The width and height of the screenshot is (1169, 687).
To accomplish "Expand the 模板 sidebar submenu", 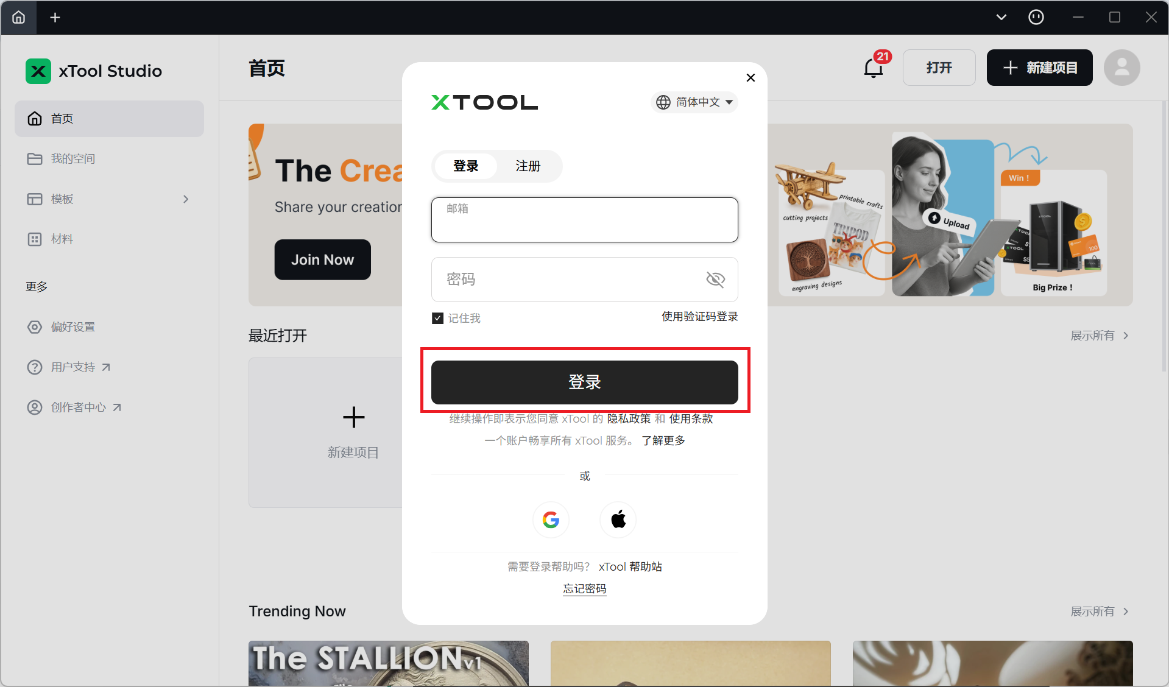I will pos(186,199).
